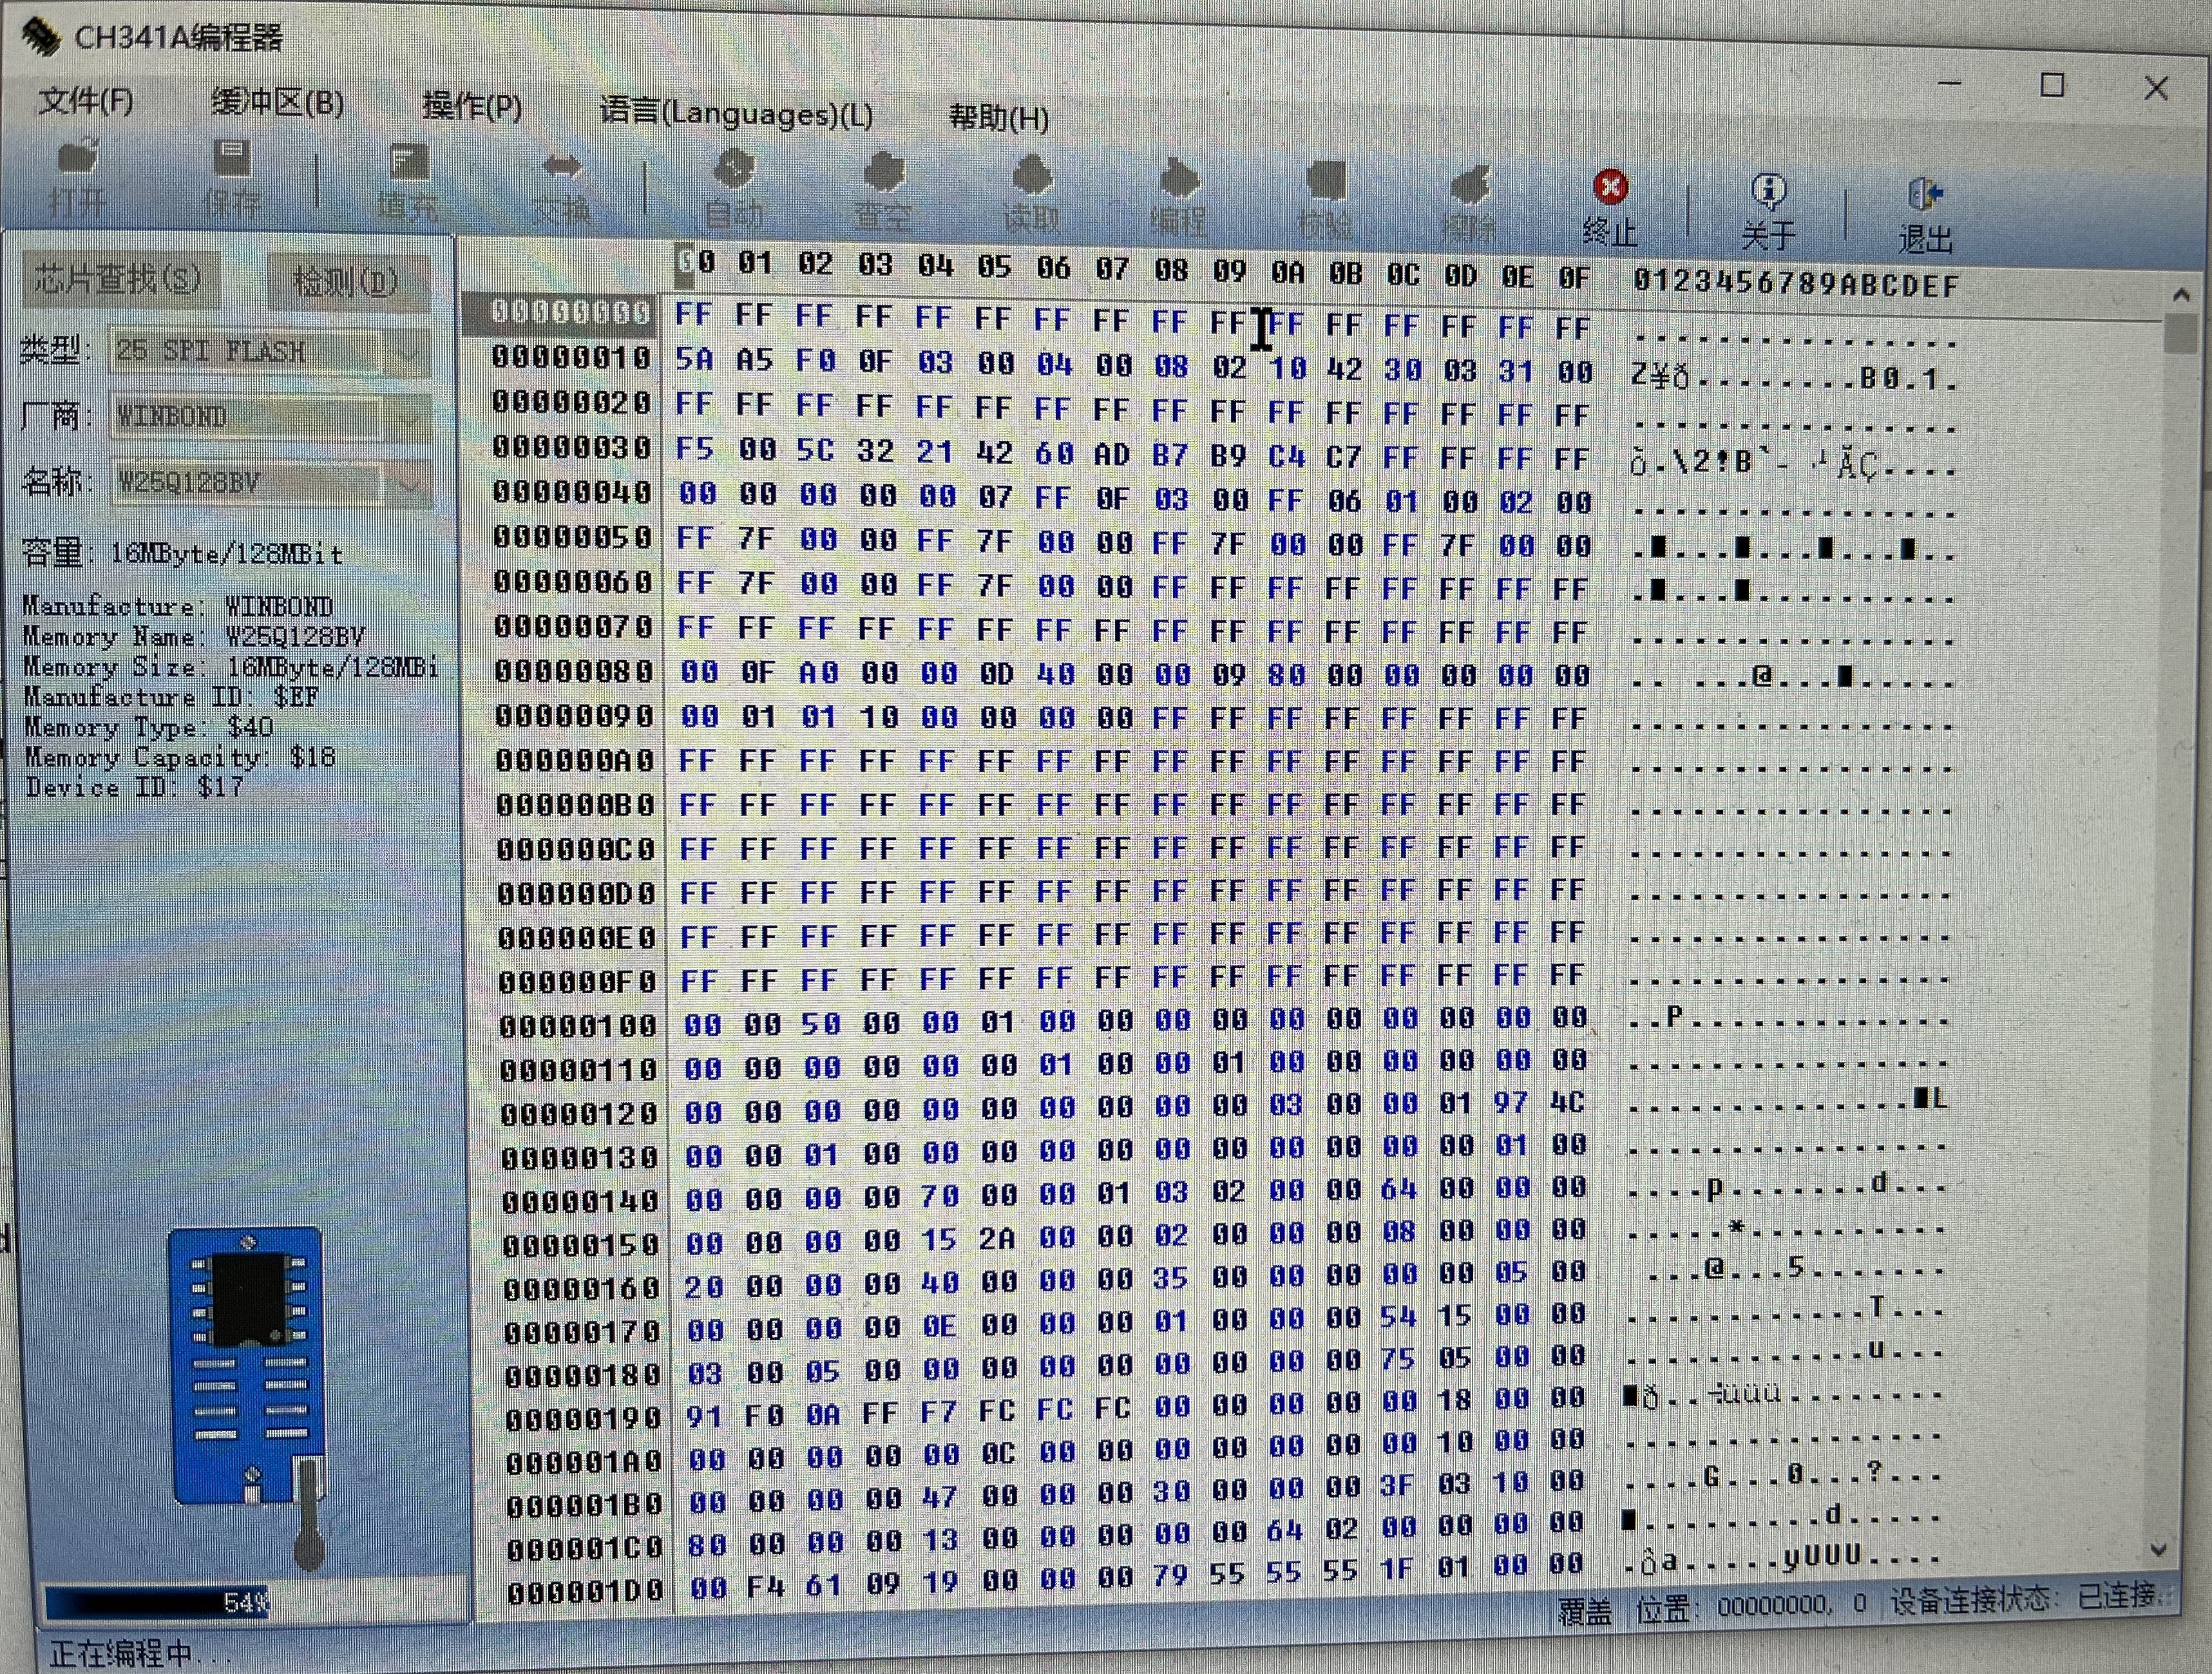This screenshot has height=1674, width=2212.
Task: Open the 文件(F) menu
Action: [x=86, y=101]
